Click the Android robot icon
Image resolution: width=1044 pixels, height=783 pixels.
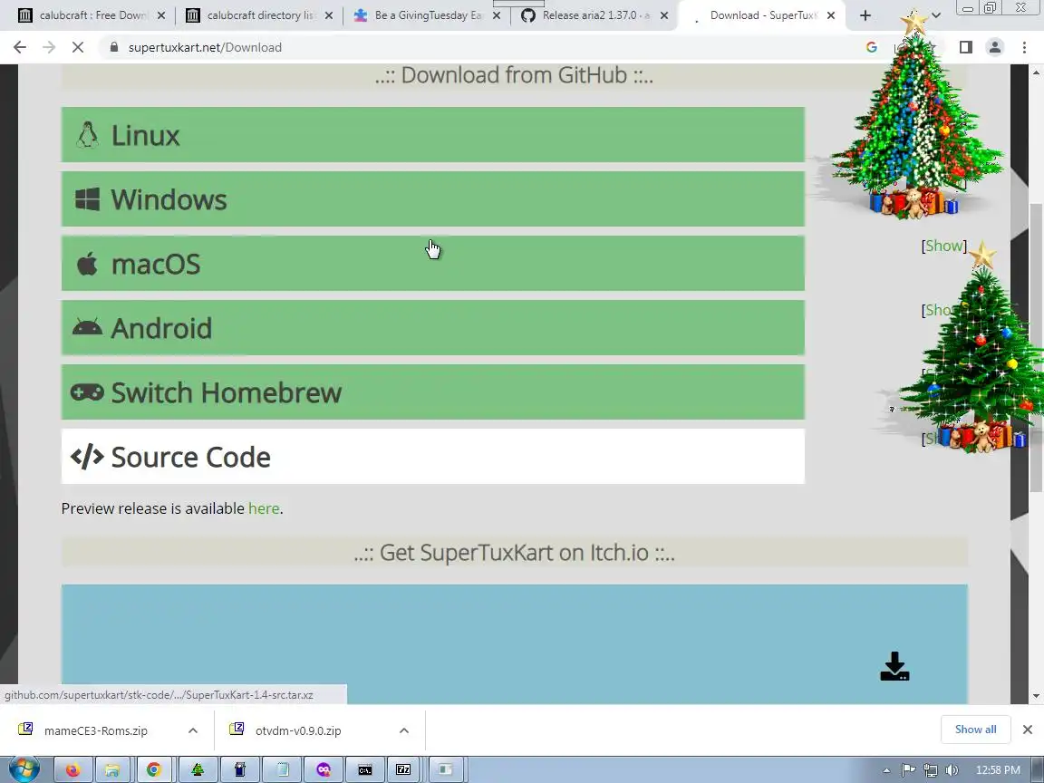point(87,327)
